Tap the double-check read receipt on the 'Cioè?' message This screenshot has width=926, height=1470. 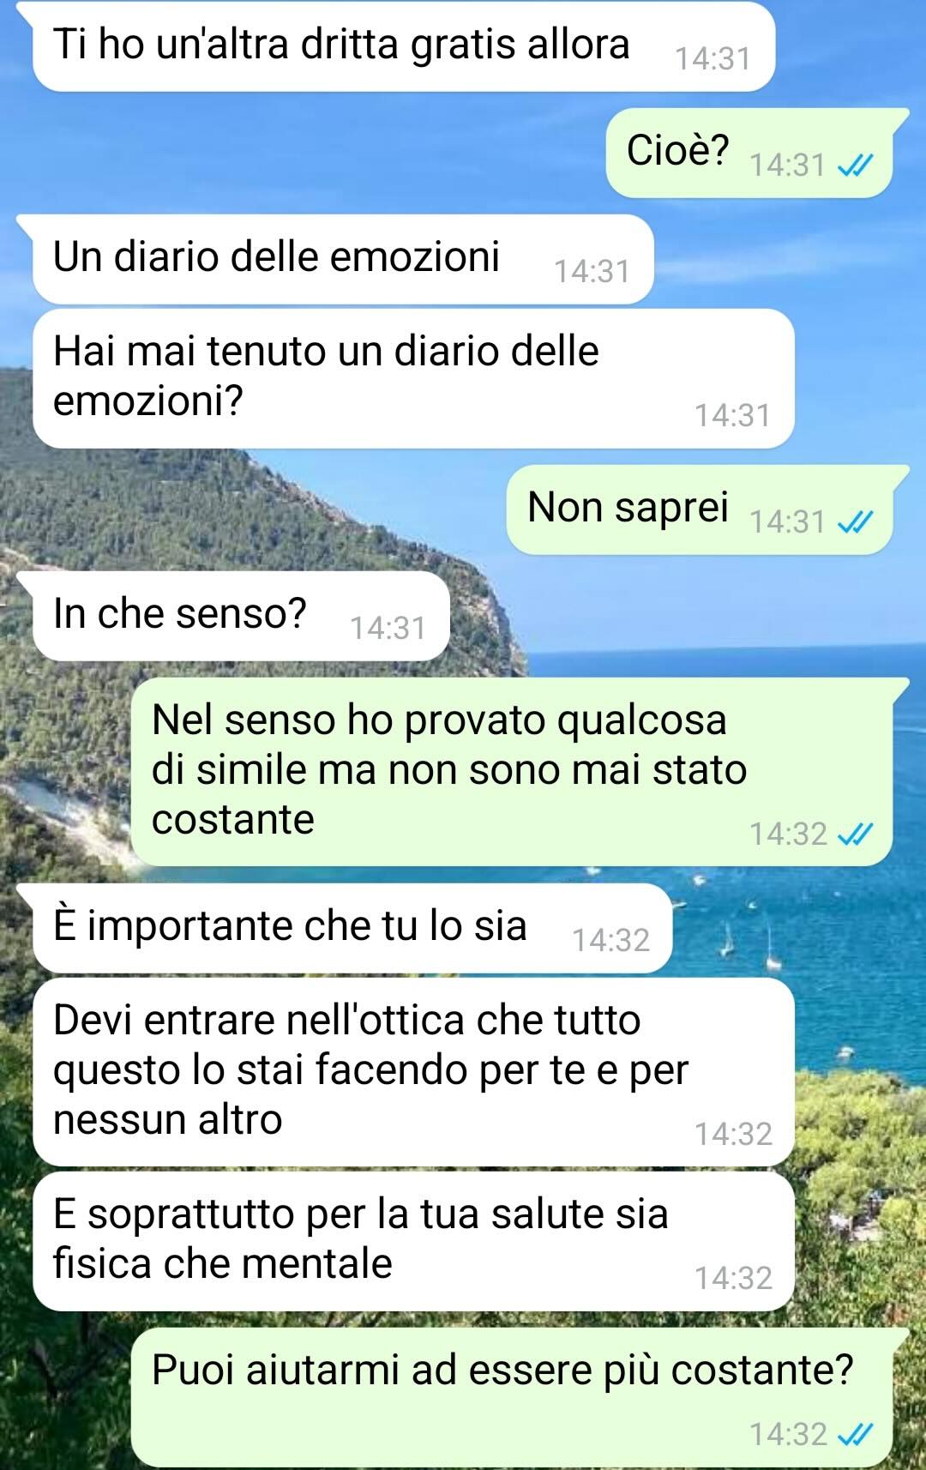(x=855, y=165)
